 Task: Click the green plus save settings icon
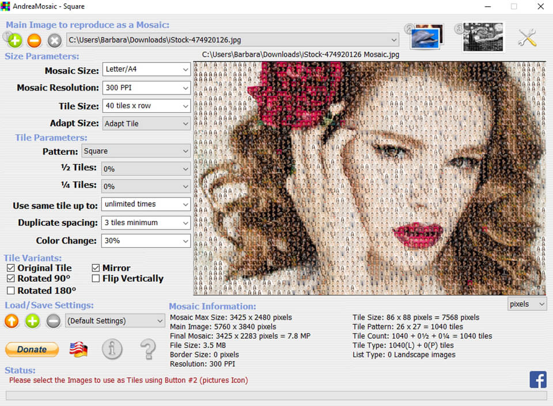point(32,321)
